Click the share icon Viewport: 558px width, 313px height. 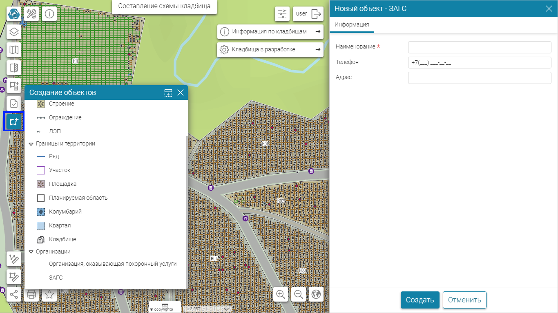pyautogui.click(x=14, y=294)
